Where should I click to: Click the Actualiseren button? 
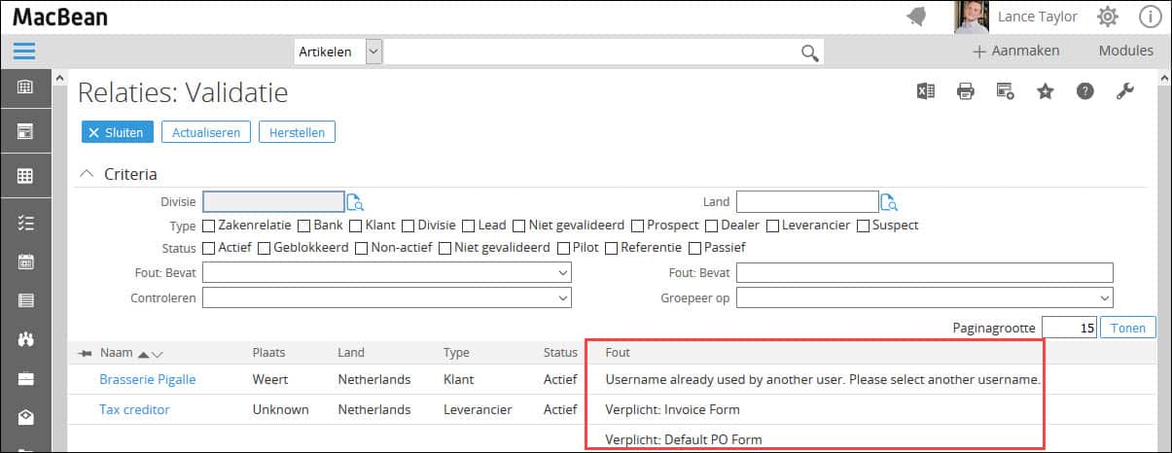click(x=206, y=132)
